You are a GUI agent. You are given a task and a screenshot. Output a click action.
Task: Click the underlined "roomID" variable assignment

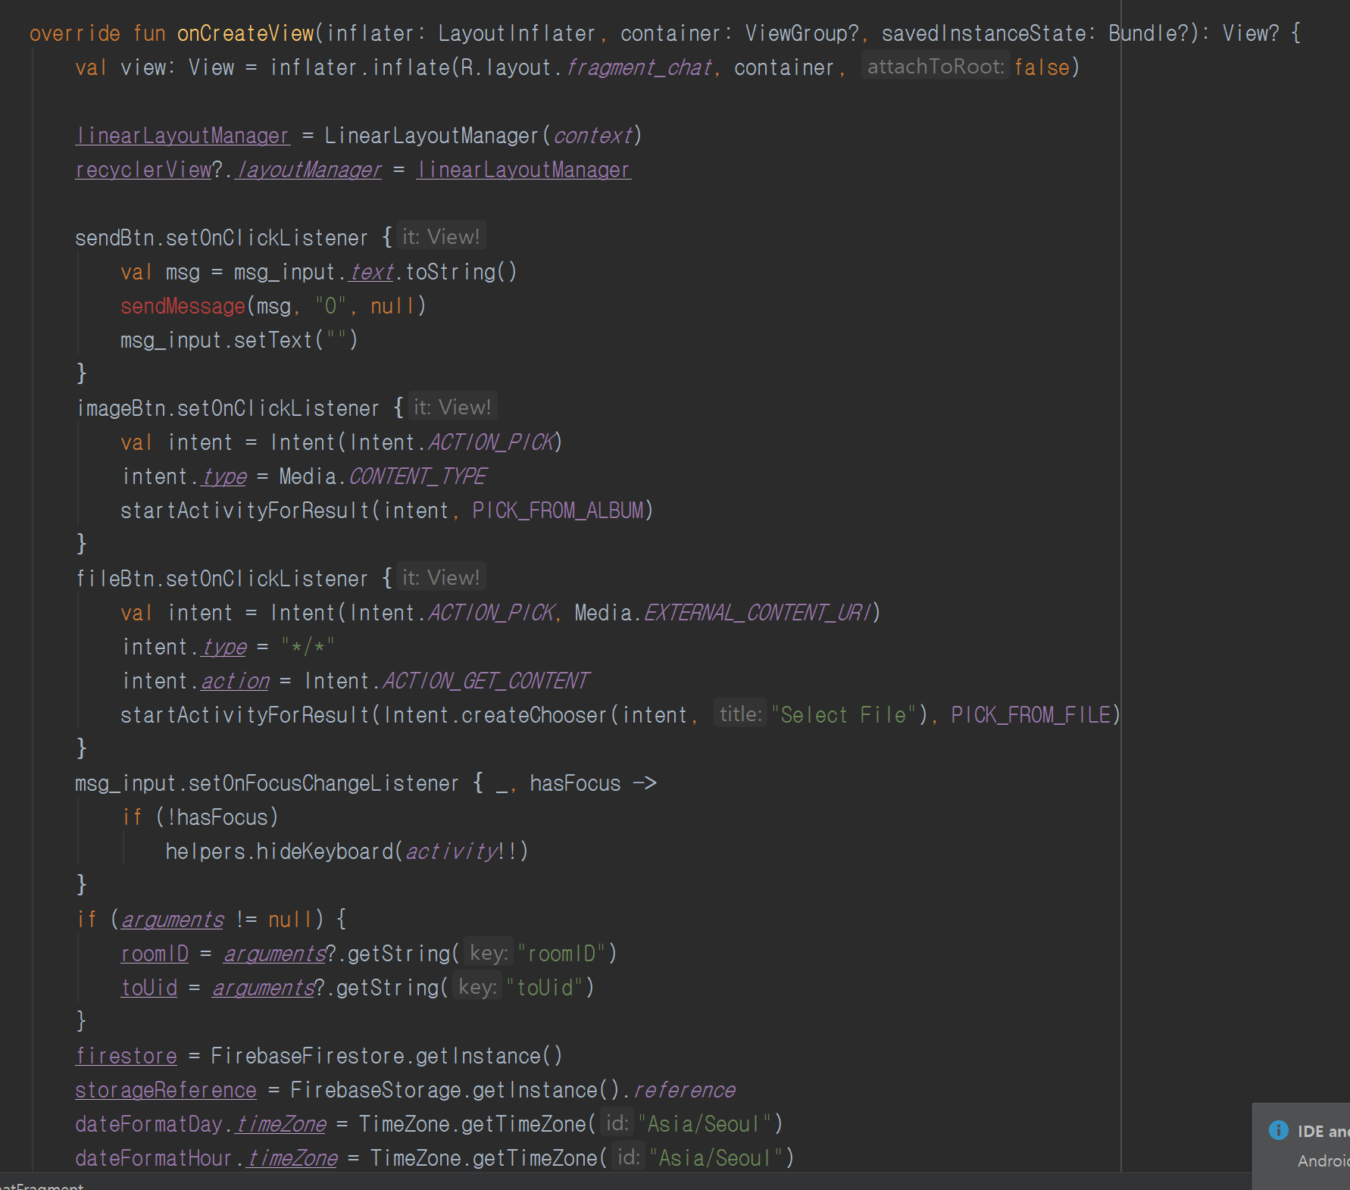click(x=155, y=954)
